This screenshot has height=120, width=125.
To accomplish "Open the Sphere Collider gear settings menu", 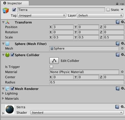I will 123,55.
